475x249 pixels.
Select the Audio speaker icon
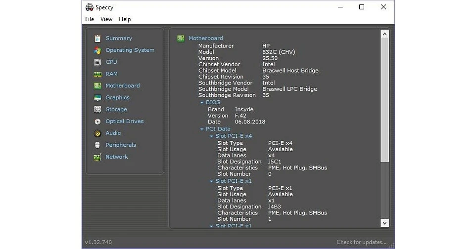97,133
